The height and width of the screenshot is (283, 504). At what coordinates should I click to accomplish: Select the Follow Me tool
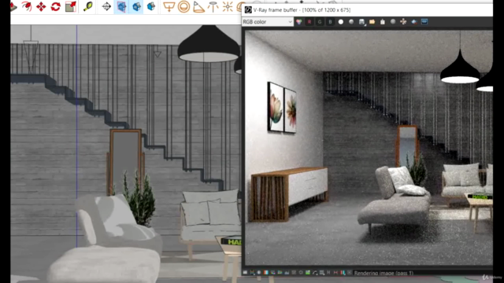[x=27, y=6]
